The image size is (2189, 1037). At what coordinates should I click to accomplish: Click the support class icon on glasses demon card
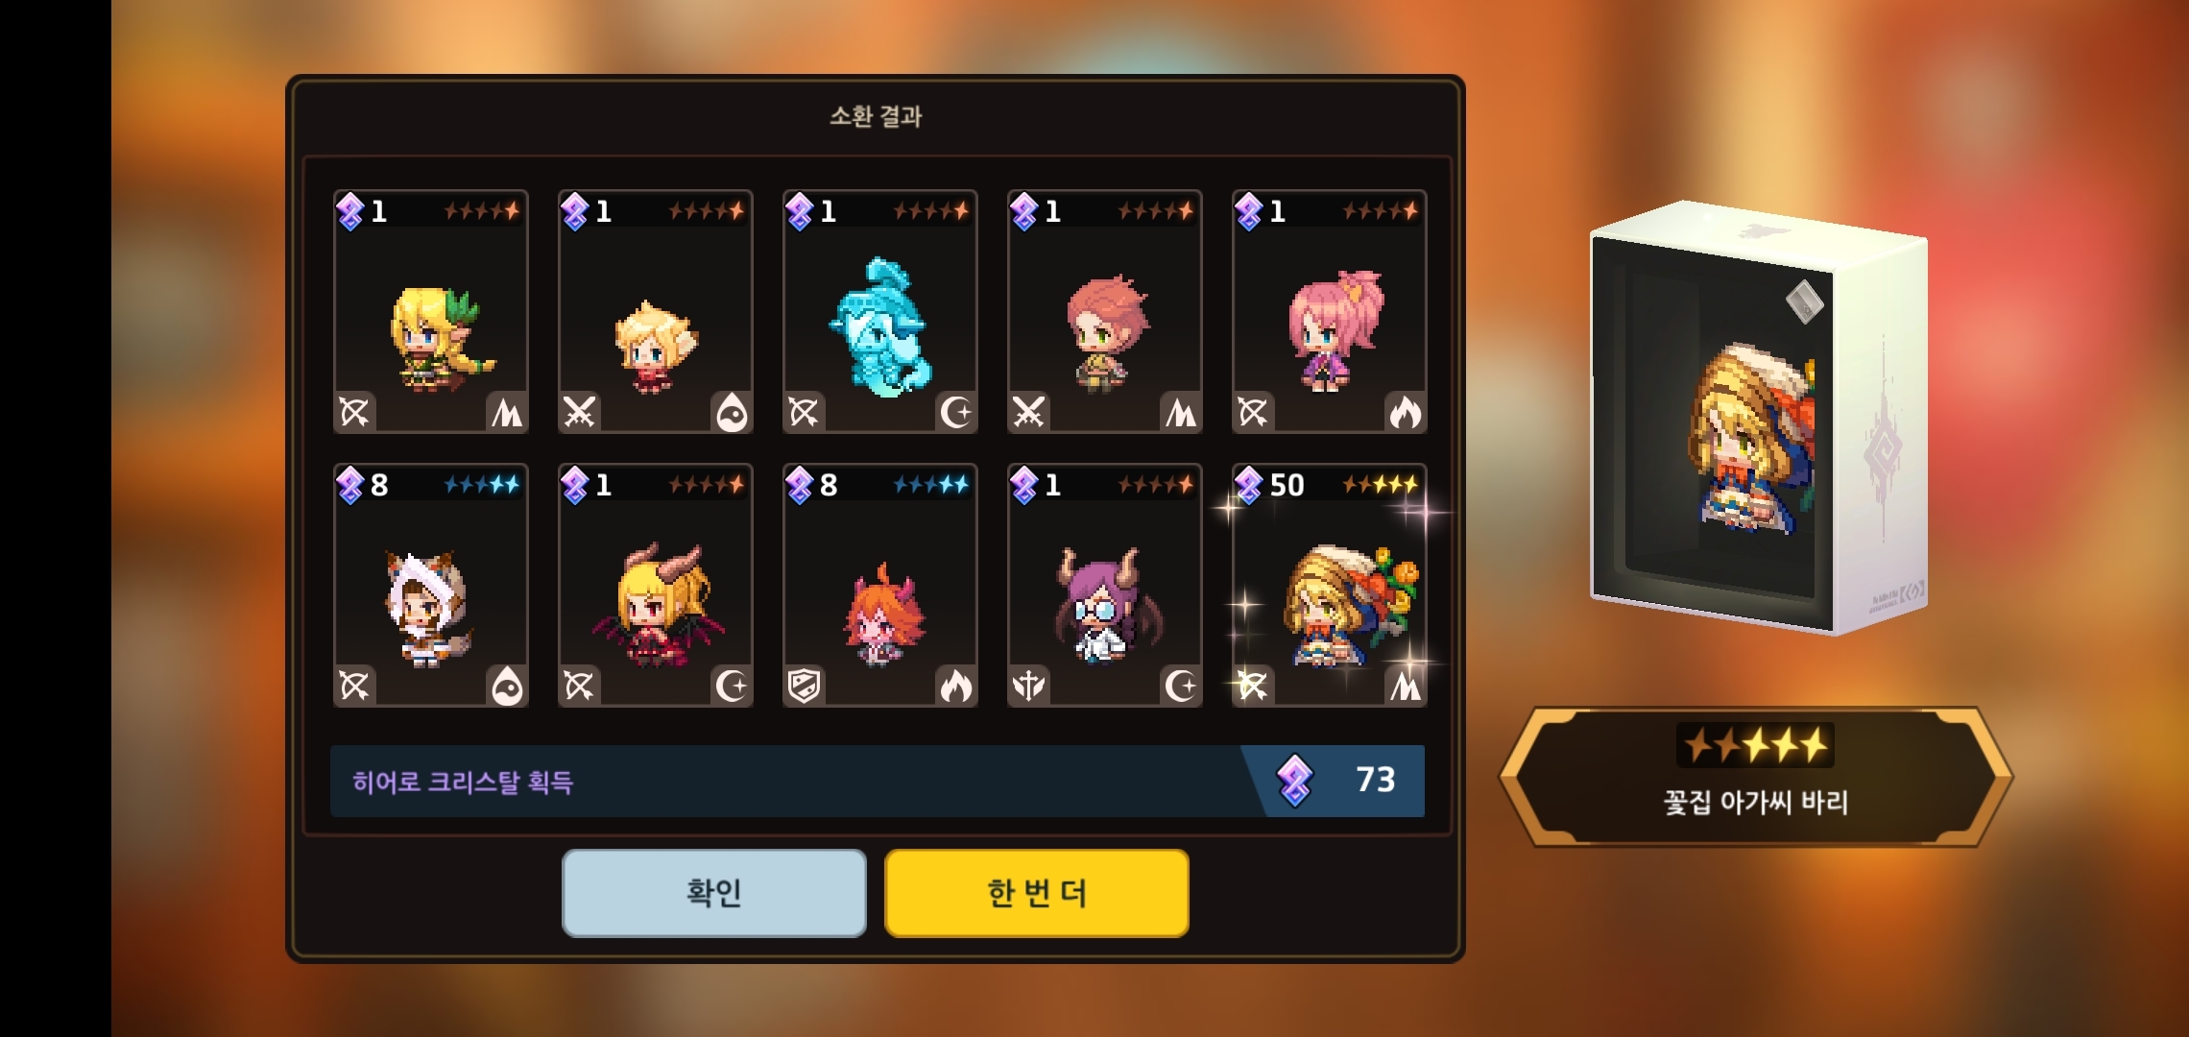1029,686
